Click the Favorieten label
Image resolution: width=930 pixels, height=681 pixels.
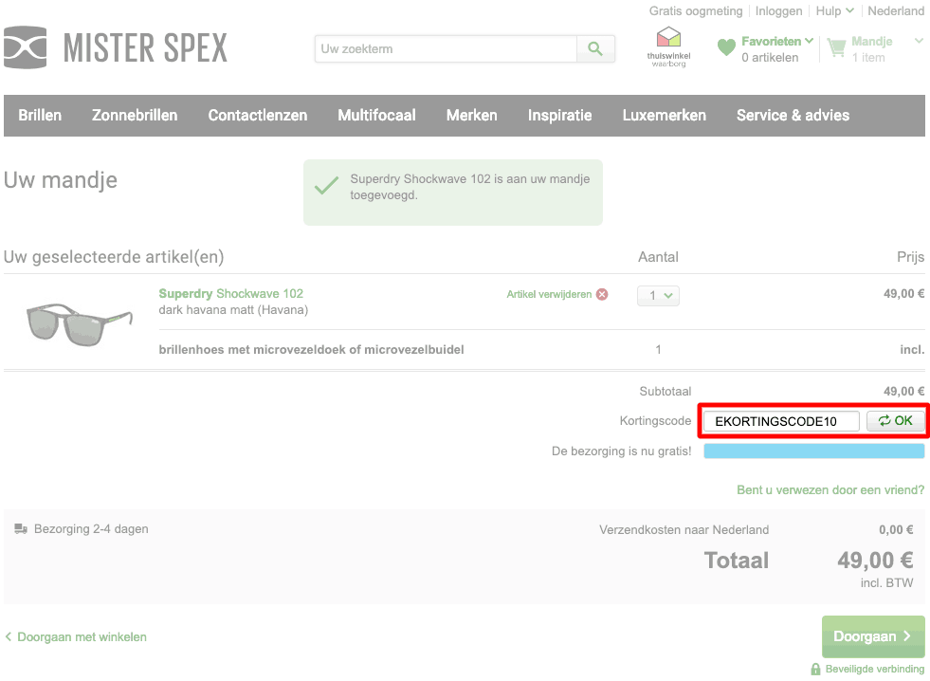click(x=771, y=41)
